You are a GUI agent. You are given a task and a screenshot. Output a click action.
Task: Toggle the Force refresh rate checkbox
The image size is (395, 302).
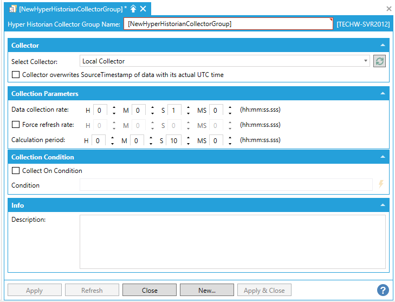coord(16,125)
